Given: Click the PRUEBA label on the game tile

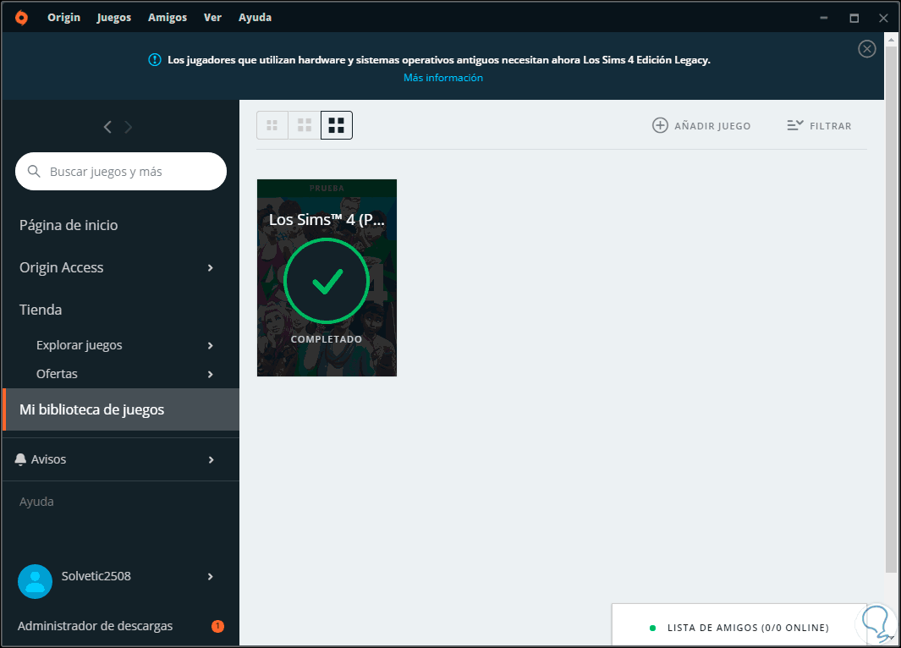Looking at the screenshot, I should (x=327, y=188).
